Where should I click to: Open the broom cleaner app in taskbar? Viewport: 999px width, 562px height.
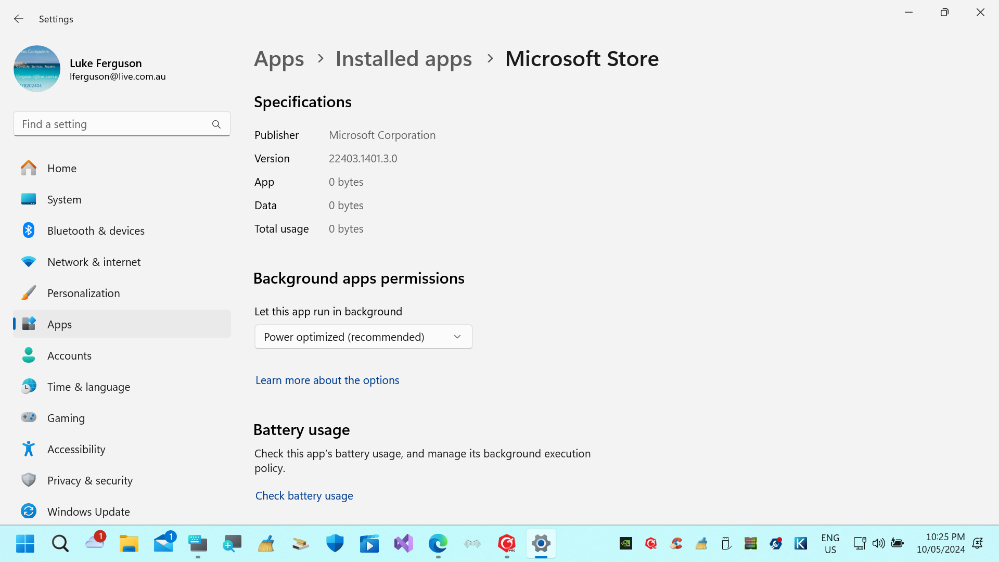266,544
